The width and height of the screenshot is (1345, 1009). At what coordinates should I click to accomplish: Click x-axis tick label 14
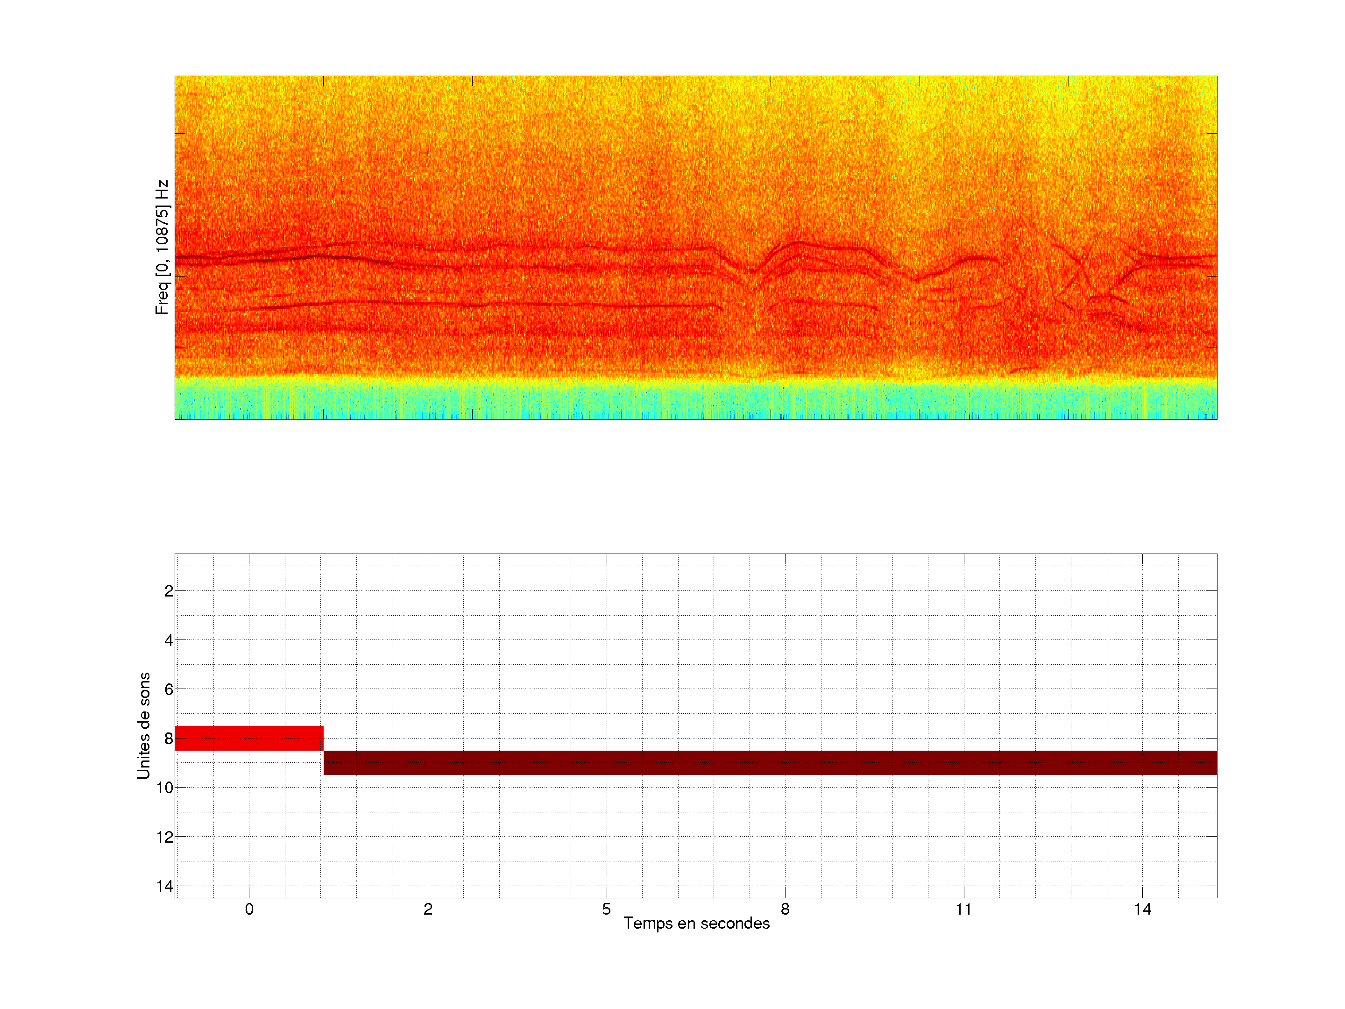coord(1142,909)
